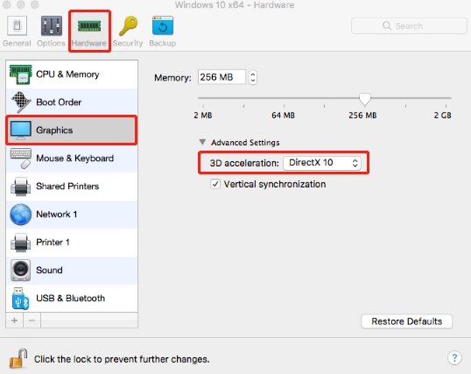Click the Network 1 globe icon
The image size is (471, 374).
[20, 215]
